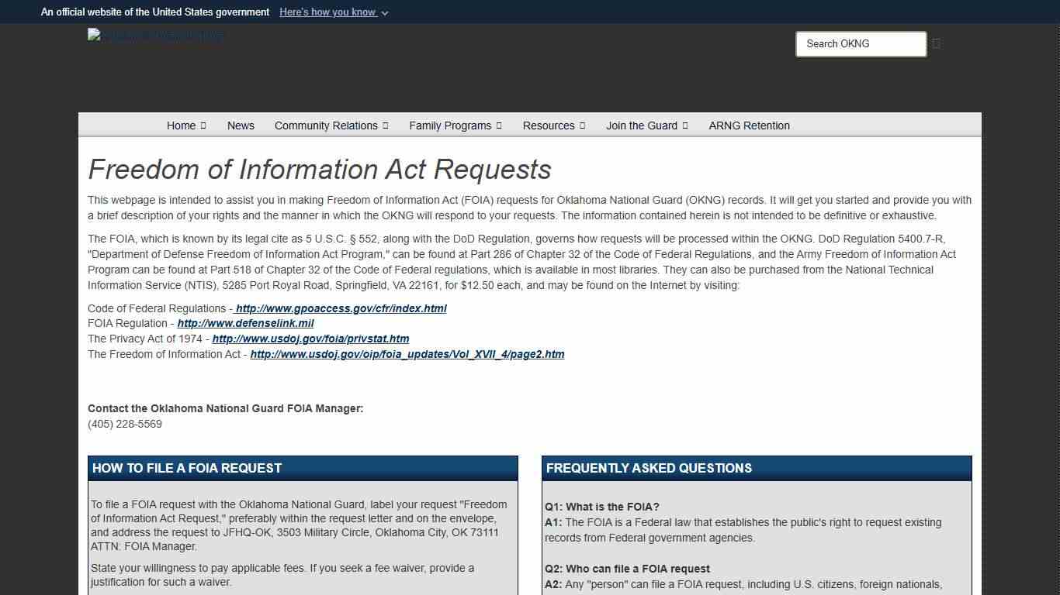The width and height of the screenshot is (1060, 595).
Task: Open the Family Programs dropdown
Action: 455,126
